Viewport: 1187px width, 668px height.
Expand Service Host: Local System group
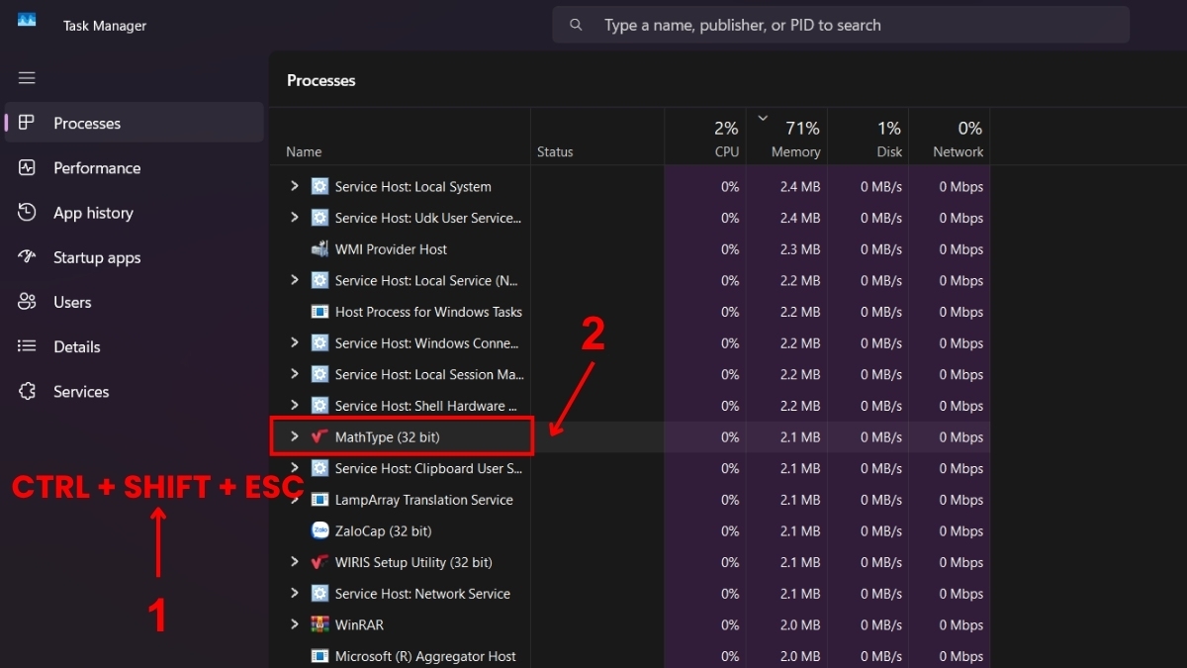click(294, 186)
